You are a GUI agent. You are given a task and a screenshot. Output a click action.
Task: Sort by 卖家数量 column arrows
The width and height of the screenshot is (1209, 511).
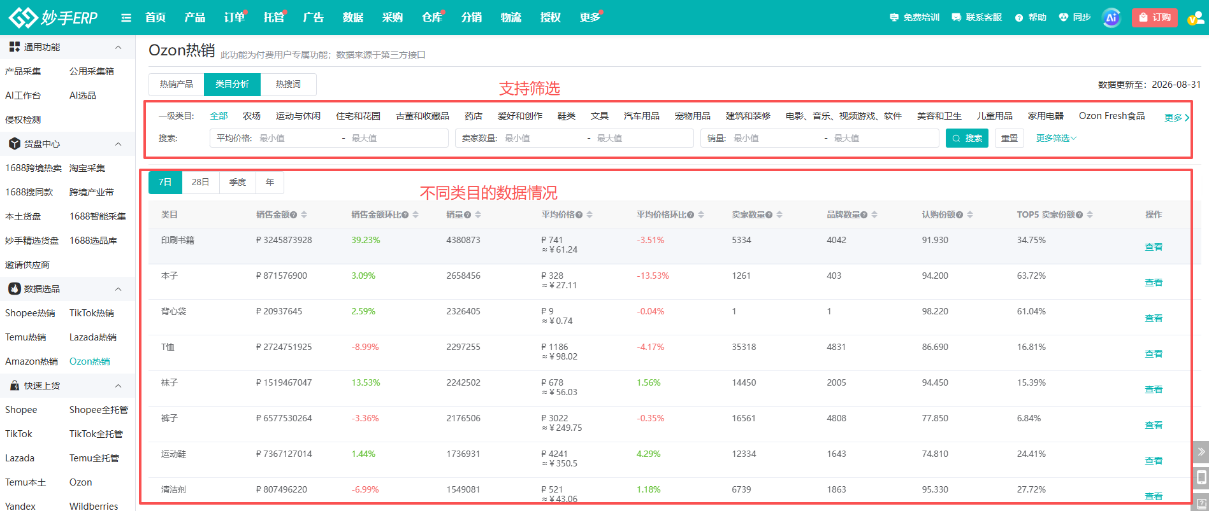(x=779, y=215)
